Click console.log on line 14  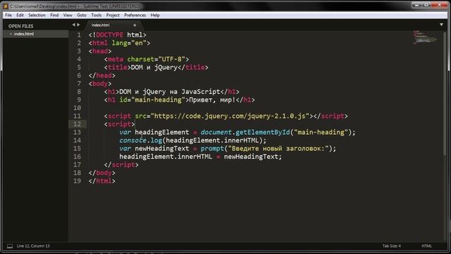pyautogui.click(x=141, y=140)
